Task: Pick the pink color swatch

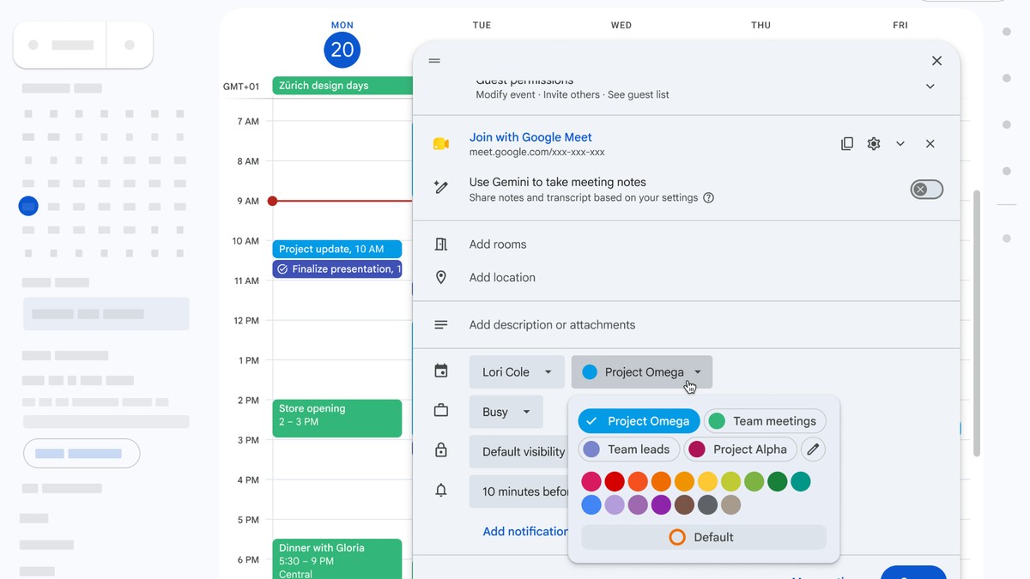Action: click(591, 482)
